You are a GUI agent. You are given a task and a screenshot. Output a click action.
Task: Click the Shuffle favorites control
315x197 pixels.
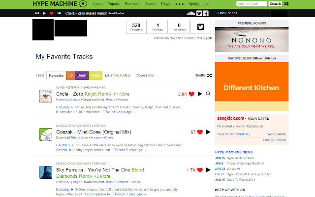tap(203, 75)
